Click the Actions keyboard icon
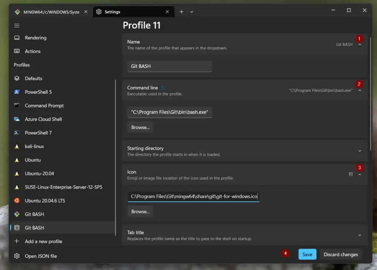The height and width of the screenshot is (270, 377). point(17,51)
